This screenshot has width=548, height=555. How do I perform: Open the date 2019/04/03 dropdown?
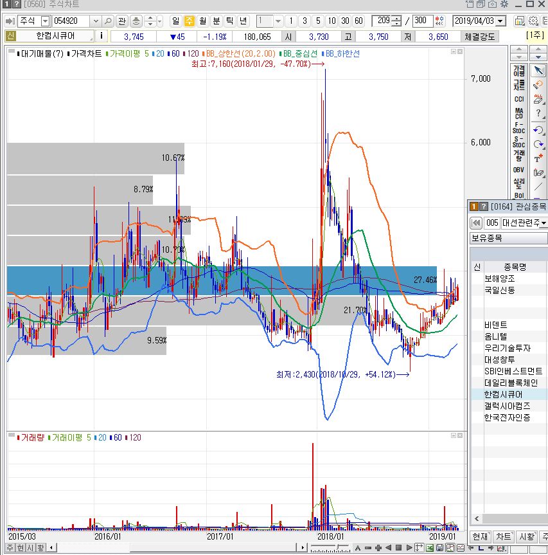click(x=500, y=21)
